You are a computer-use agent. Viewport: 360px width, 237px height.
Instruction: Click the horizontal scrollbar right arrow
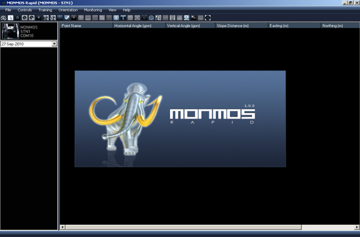(x=357, y=227)
